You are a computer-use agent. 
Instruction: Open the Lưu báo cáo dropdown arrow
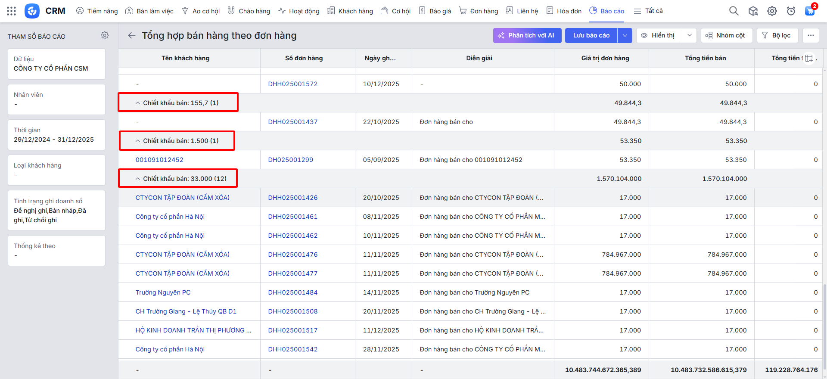point(625,35)
